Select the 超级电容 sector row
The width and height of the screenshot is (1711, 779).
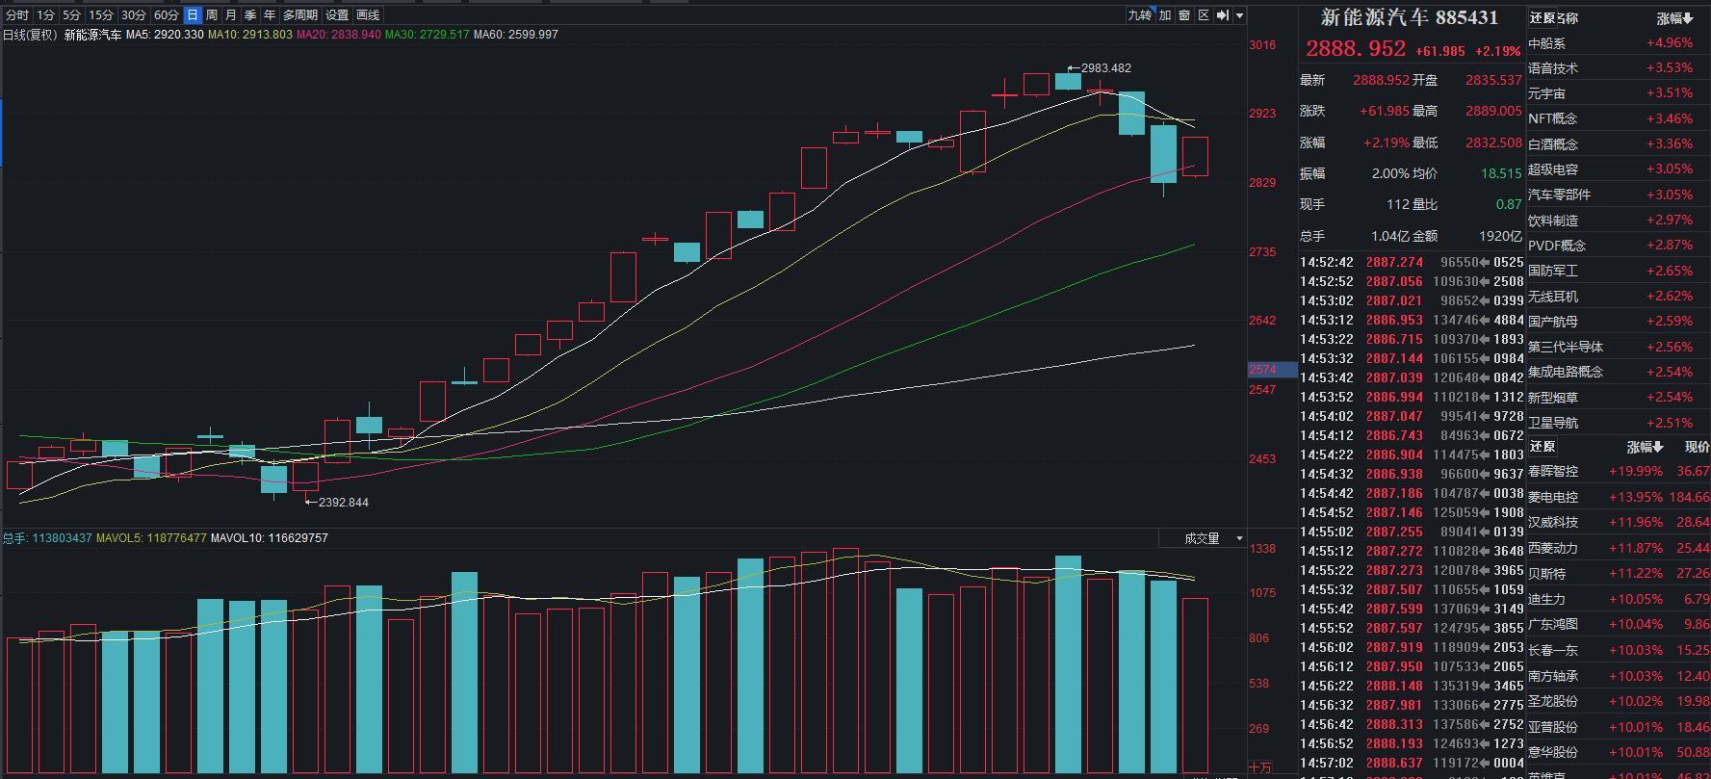coord(1618,169)
